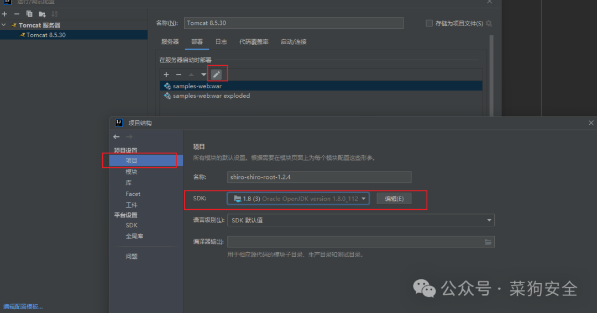Select 模块 in project settings sidebar
This screenshot has width=597, height=313.
tap(132, 172)
